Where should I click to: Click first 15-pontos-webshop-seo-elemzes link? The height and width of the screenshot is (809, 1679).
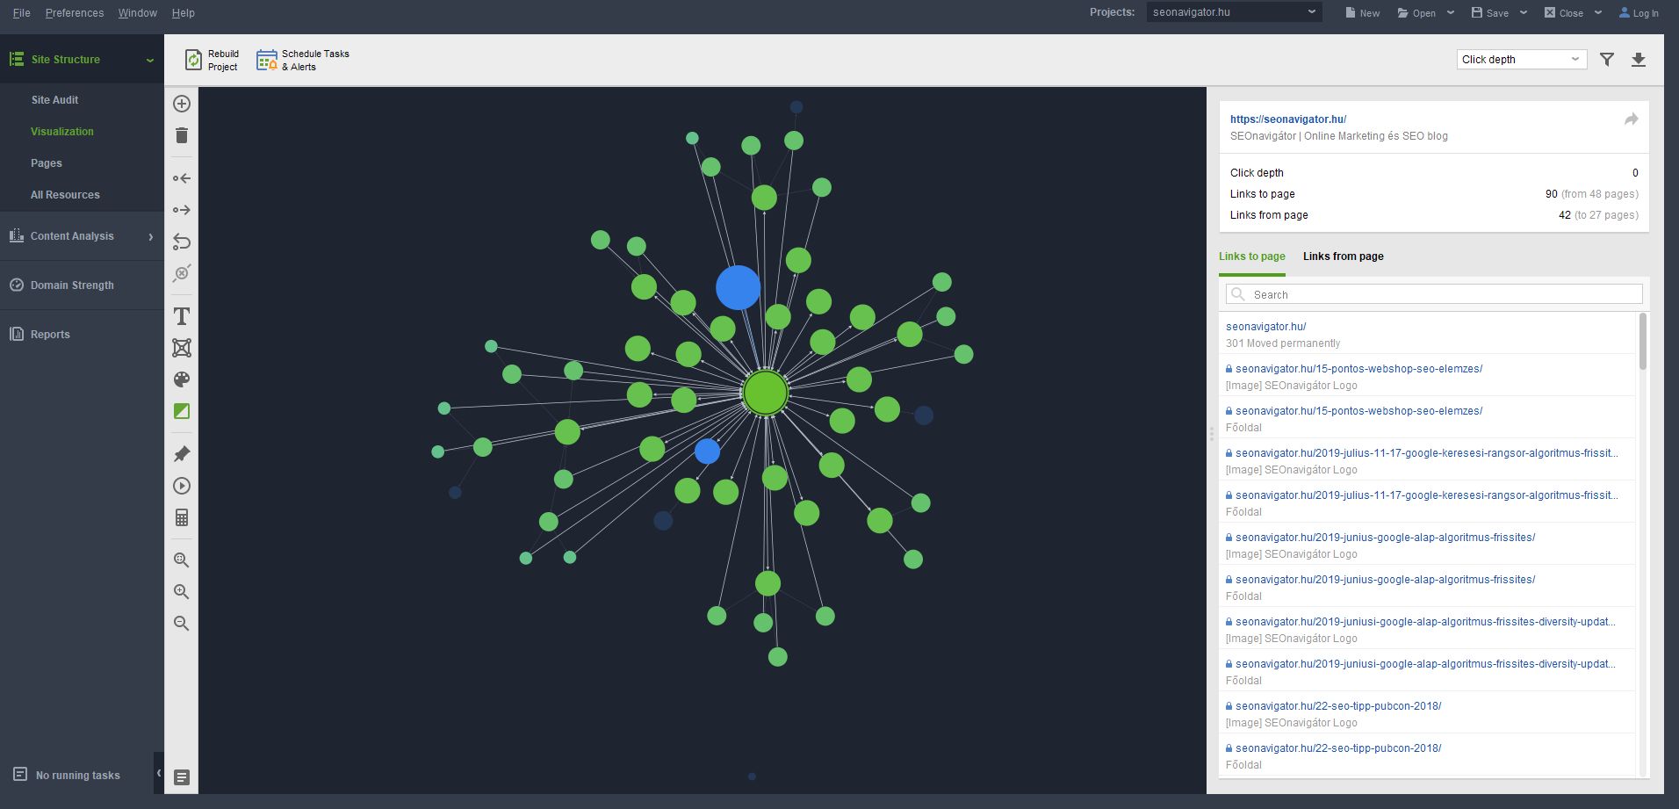(x=1358, y=369)
